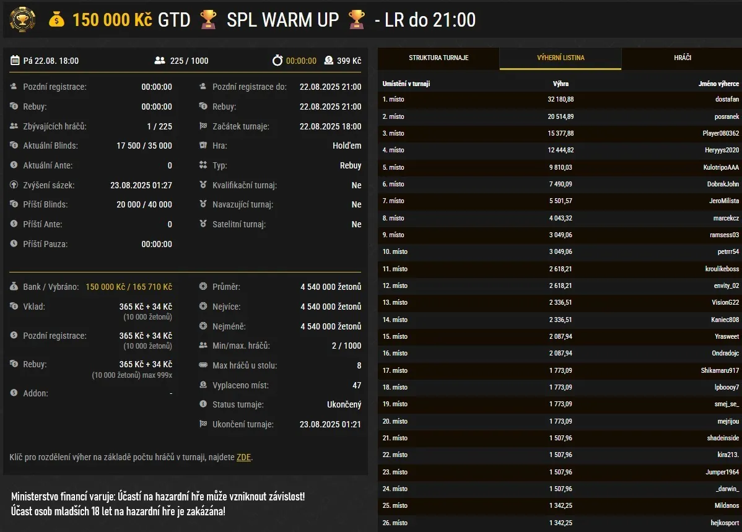
Task: Click the calendar icon beside start date
Action: tap(15, 61)
